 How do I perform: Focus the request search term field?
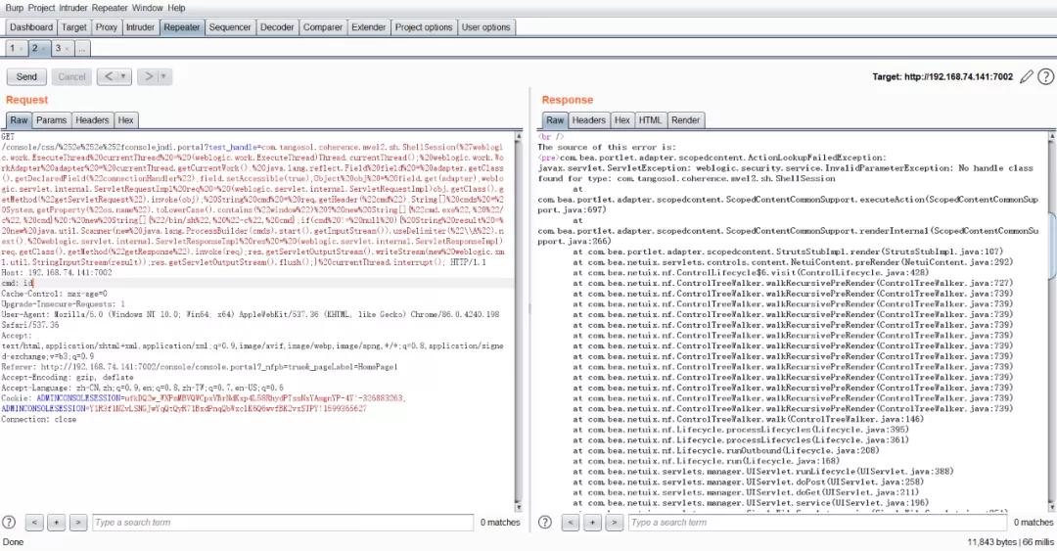point(283,522)
